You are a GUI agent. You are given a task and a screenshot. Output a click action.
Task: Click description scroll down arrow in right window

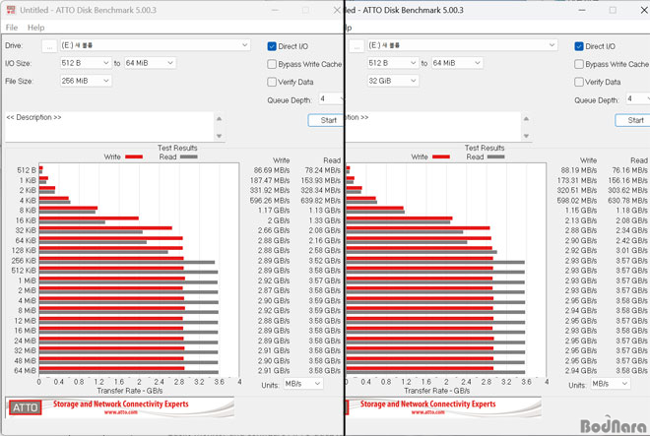526,136
